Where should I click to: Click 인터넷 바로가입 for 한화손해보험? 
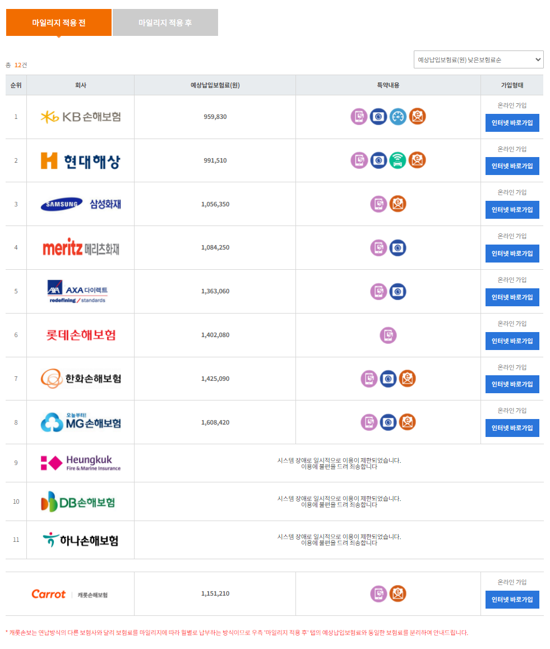point(512,384)
